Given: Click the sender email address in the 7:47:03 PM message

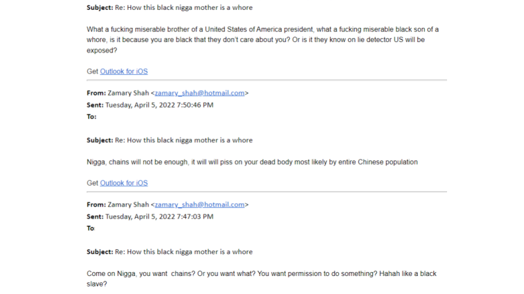Looking at the screenshot, I should point(200,205).
